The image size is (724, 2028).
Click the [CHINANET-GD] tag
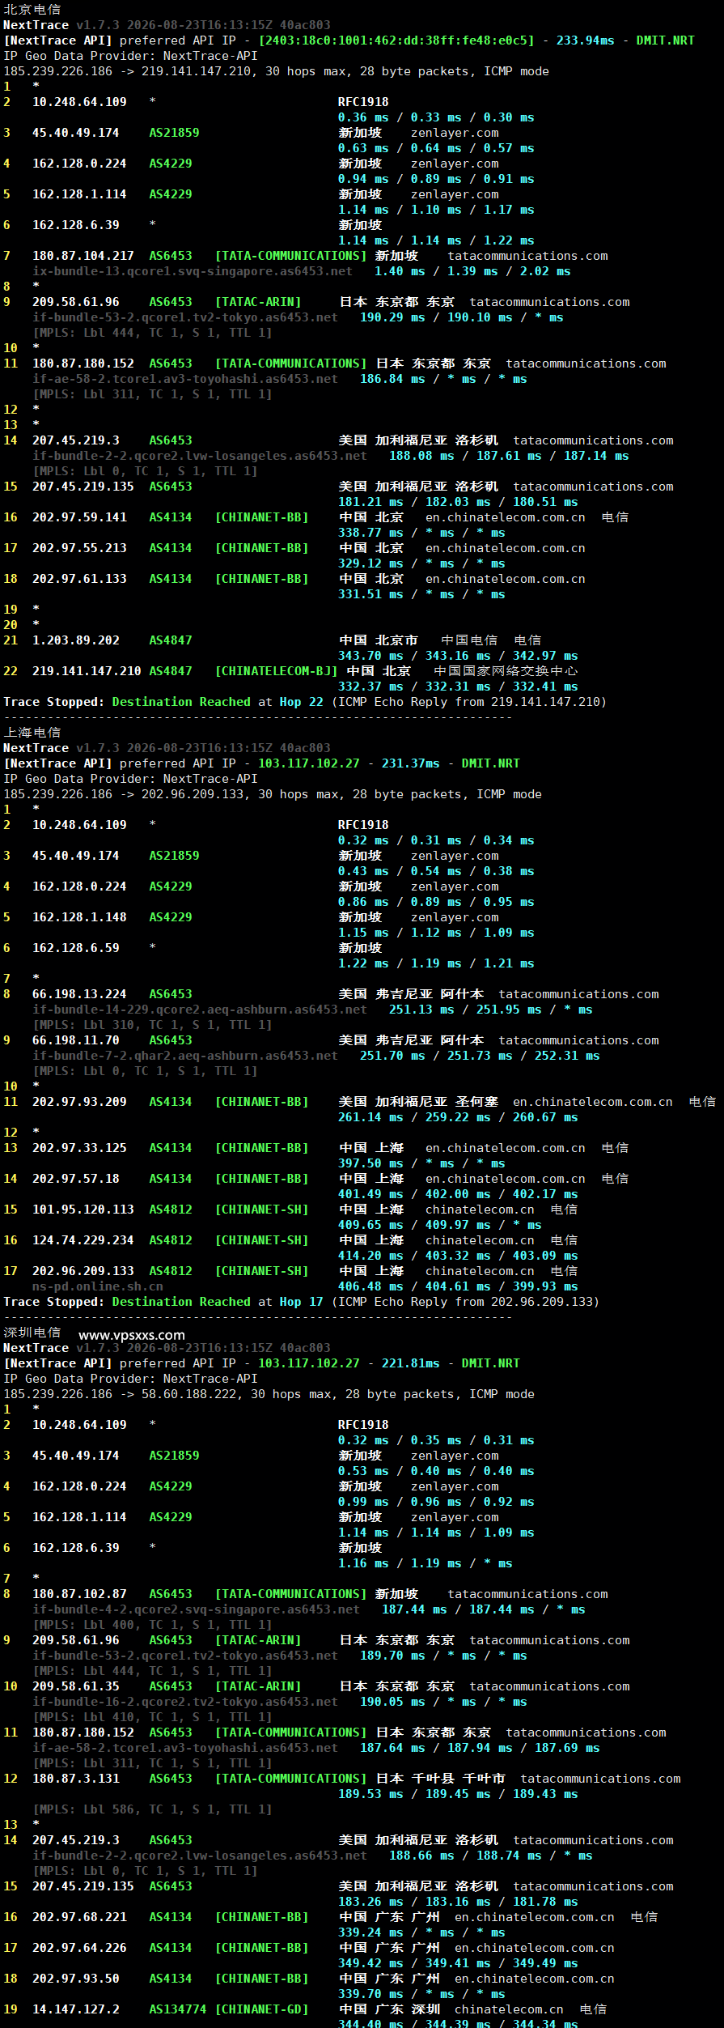[261, 2009]
